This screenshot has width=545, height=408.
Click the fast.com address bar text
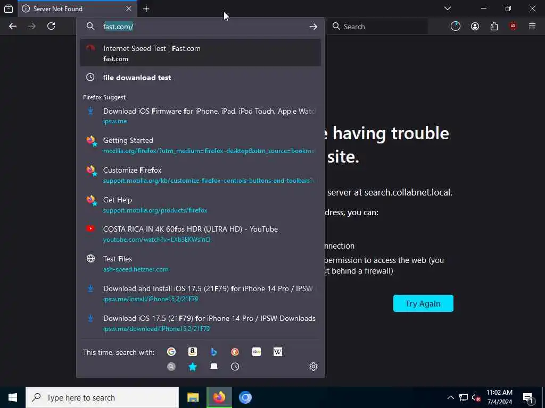pyautogui.click(x=118, y=27)
